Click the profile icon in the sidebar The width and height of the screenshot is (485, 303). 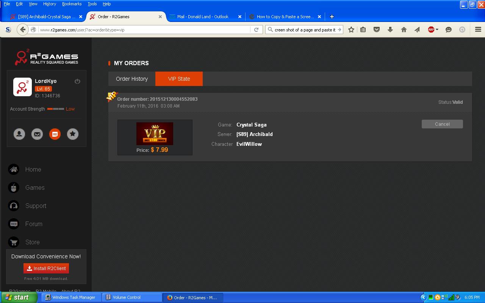pos(19,134)
